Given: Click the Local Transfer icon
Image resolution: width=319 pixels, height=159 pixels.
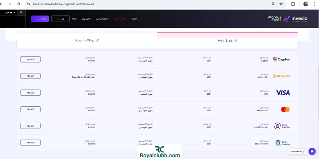Looking at the screenshot, I should 282,126.
